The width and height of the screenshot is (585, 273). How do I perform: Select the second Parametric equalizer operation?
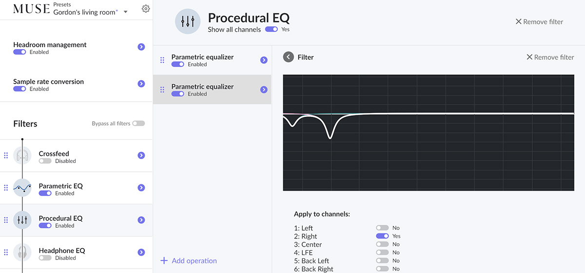pos(212,90)
